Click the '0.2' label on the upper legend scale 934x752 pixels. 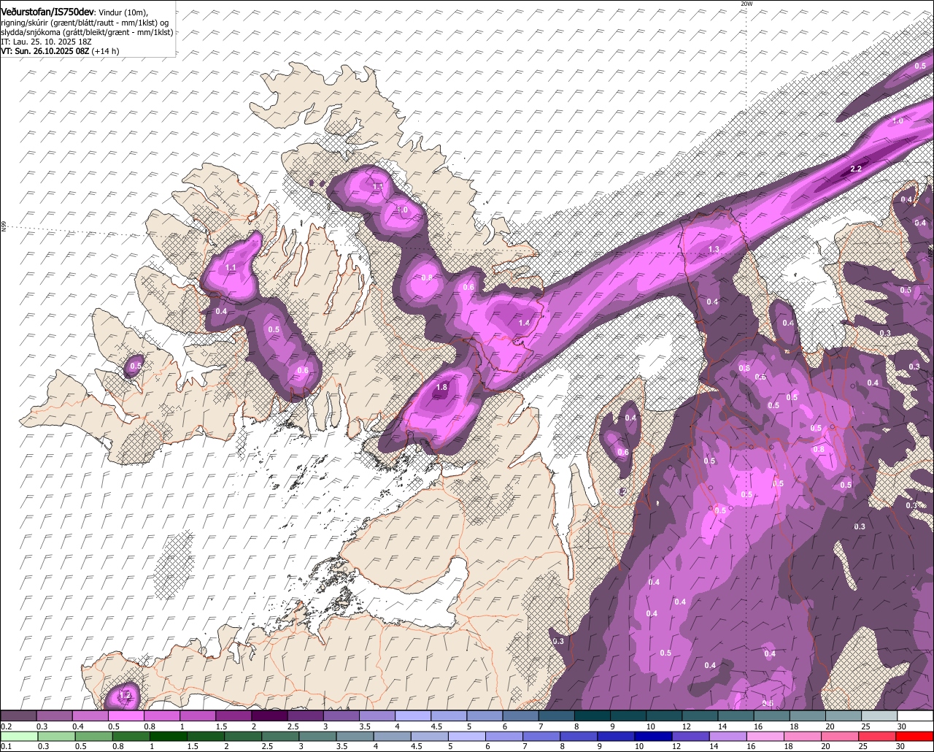[7, 727]
